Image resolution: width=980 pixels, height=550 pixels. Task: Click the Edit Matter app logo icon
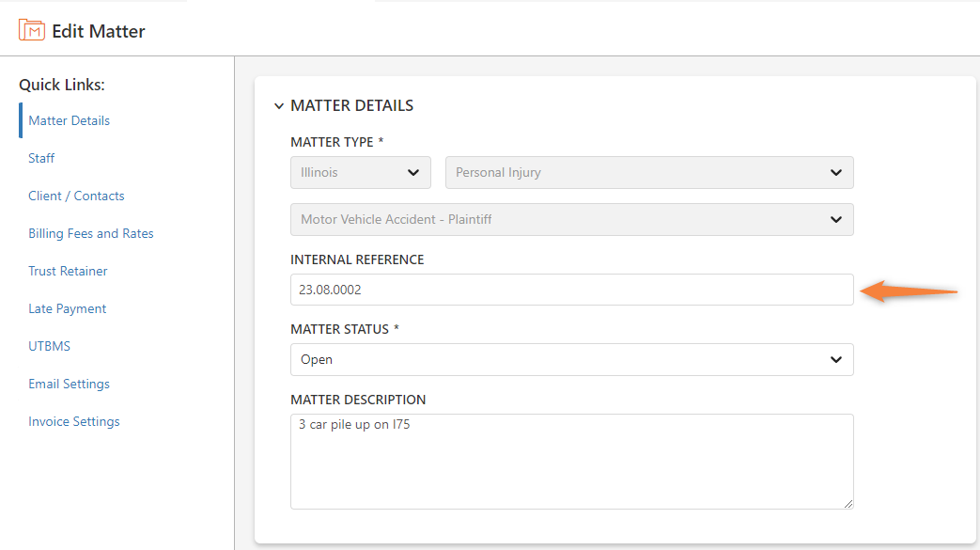[x=31, y=30]
